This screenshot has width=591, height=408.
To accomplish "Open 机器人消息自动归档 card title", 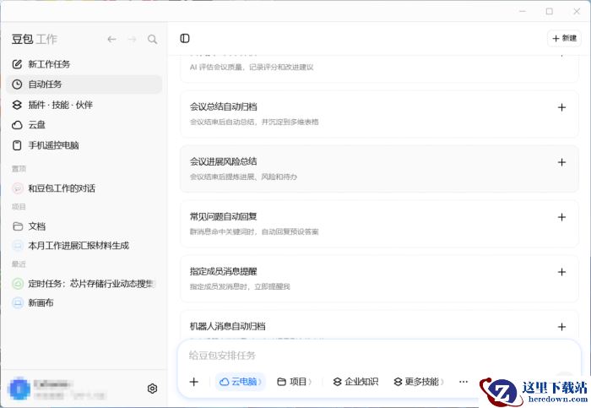I will (227, 326).
